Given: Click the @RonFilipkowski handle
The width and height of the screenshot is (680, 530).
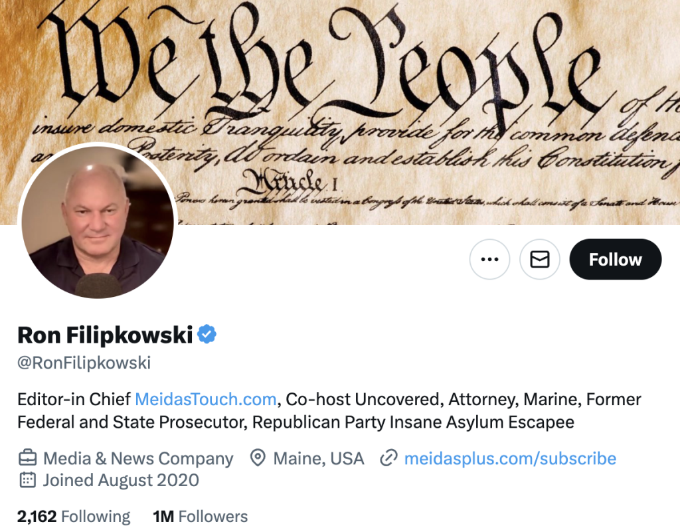Looking at the screenshot, I should [x=84, y=363].
